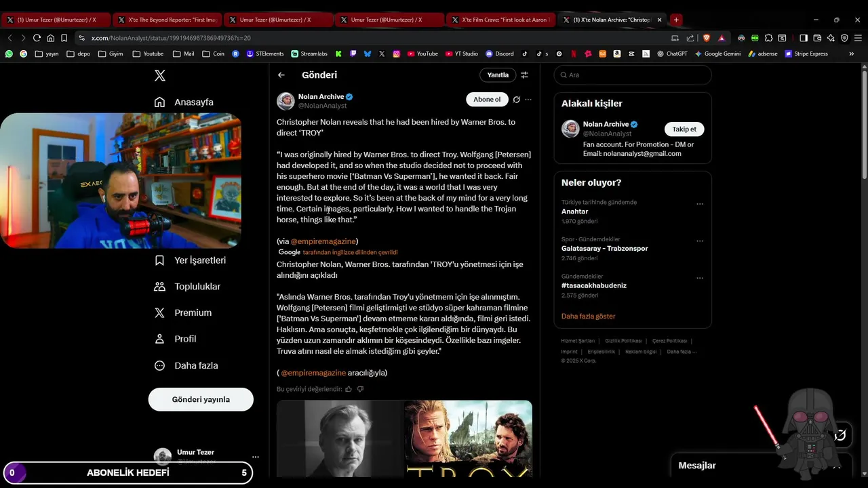The height and width of the screenshot is (488, 868).
Task: Open Leo AI sparkle icon
Action: tap(831, 38)
